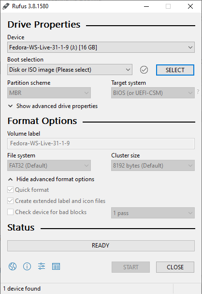Open the Boot selection dropdown
The height and width of the screenshot is (294, 202).
pyautogui.click(x=70, y=70)
